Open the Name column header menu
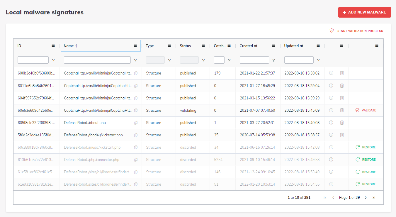396x217 pixels. (x=135, y=46)
